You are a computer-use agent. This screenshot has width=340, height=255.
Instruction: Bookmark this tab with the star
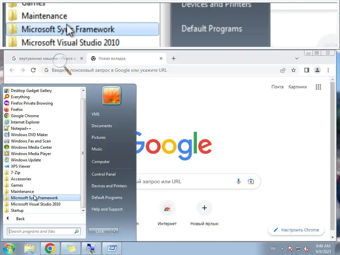coord(294,70)
